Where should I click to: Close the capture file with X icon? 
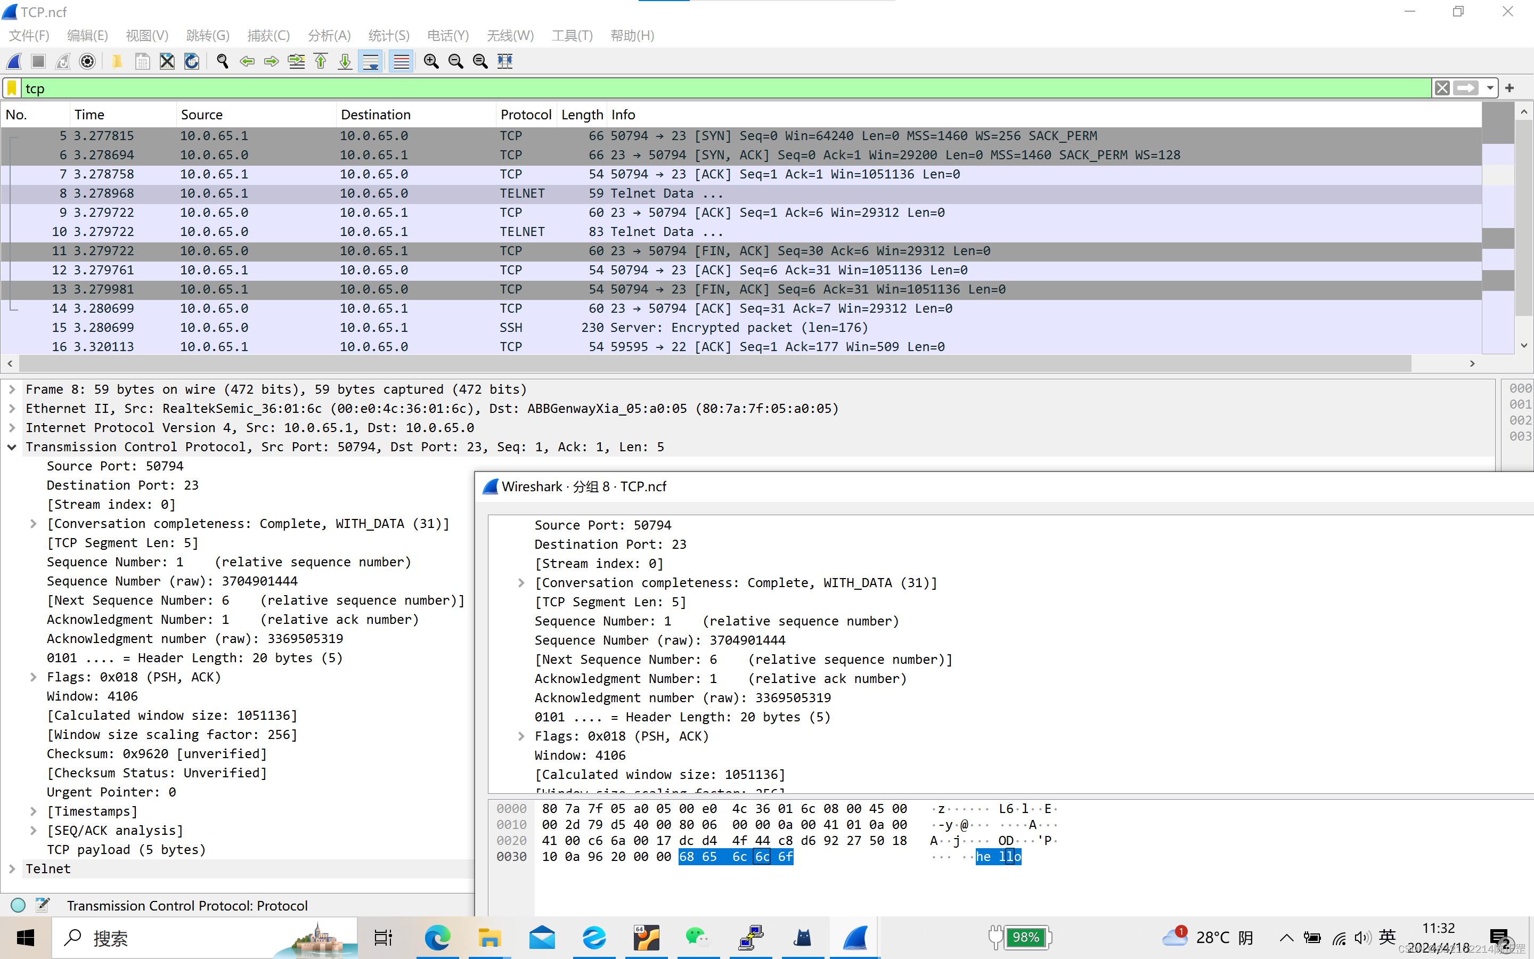pyautogui.click(x=167, y=61)
